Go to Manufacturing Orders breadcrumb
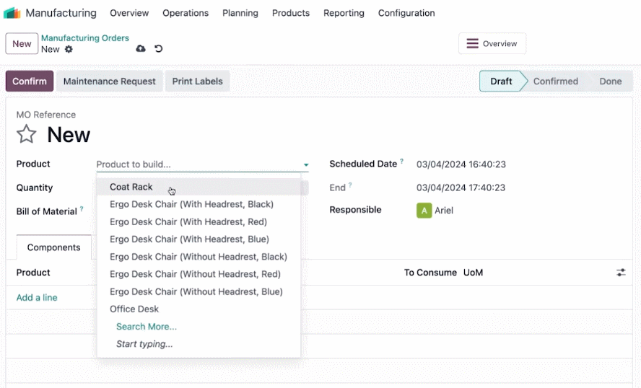The image size is (641, 388). [x=85, y=38]
